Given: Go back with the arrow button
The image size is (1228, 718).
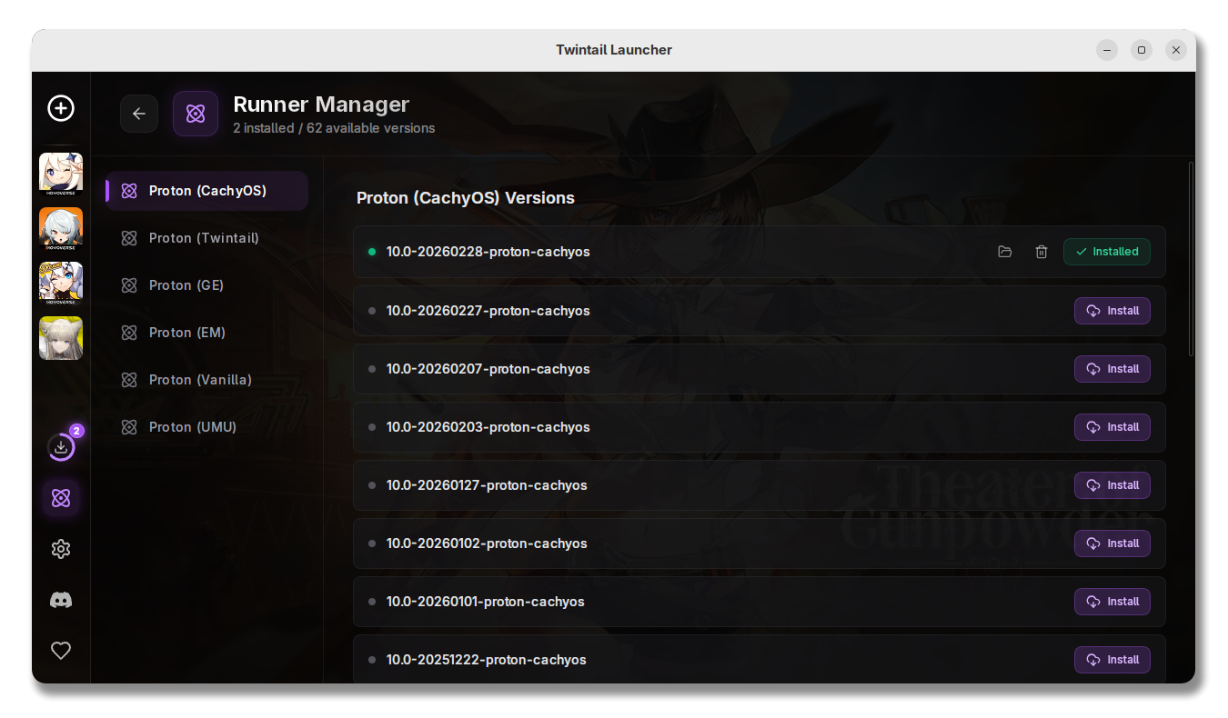Looking at the screenshot, I should pos(139,114).
